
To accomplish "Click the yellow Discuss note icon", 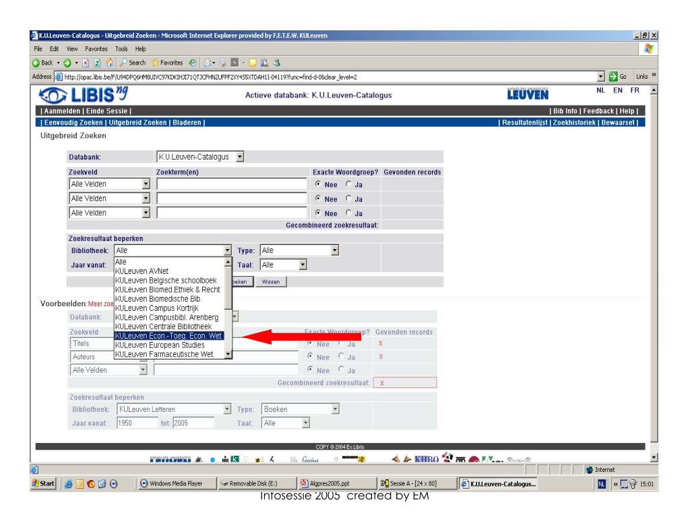I will click(x=253, y=63).
